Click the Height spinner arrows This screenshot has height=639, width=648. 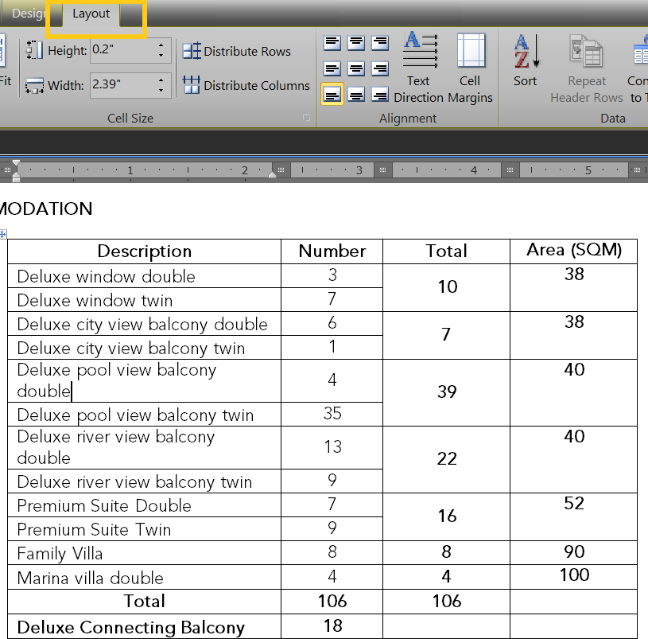(x=161, y=51)
